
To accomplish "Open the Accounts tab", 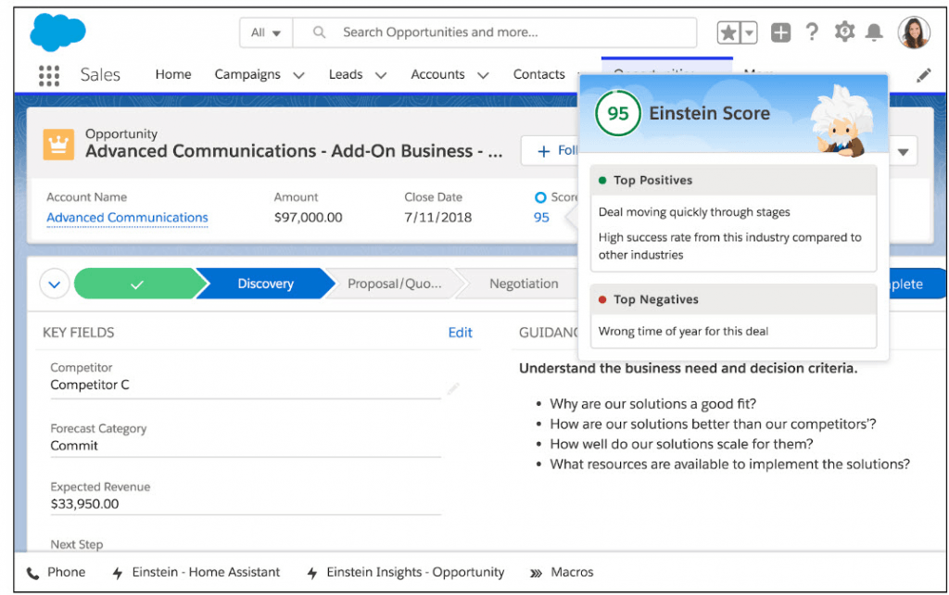I will coord(437,74).
